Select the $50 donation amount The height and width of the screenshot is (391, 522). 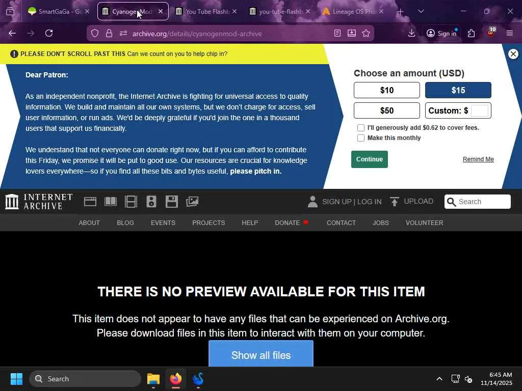pyautogui.click(x=387, y=110)
